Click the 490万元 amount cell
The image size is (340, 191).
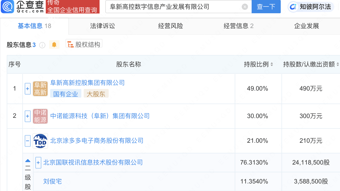[x=311, y=89]
